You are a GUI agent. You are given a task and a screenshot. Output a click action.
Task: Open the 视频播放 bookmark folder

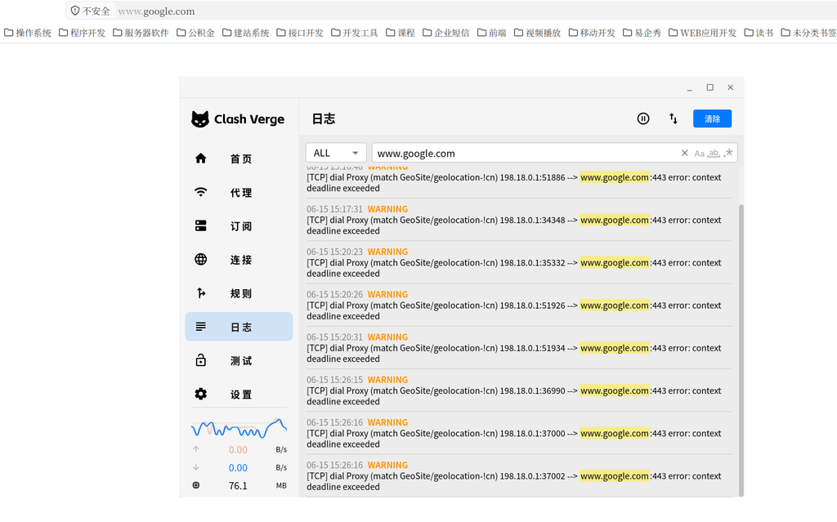538,33
